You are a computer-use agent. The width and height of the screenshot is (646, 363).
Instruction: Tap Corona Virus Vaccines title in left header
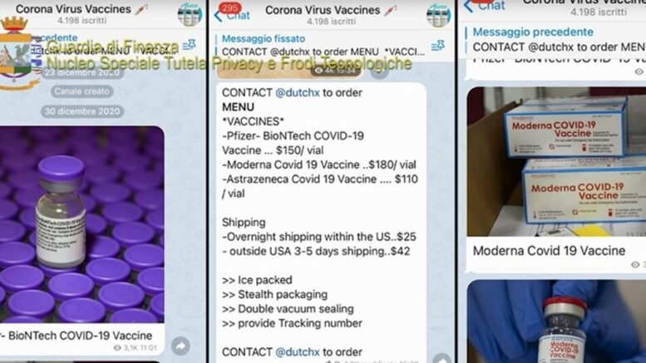tap(73, 8)
